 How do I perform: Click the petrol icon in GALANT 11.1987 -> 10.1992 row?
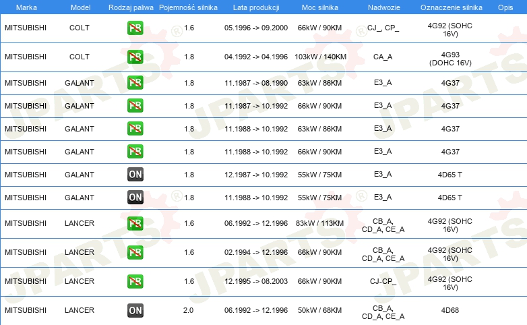[x=135, y=106]
